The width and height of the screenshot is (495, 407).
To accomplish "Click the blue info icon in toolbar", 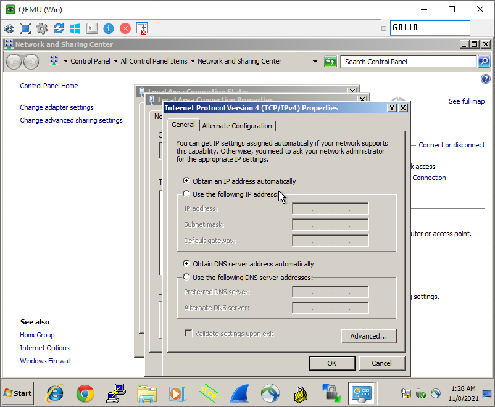I will (x=109, y=28).
